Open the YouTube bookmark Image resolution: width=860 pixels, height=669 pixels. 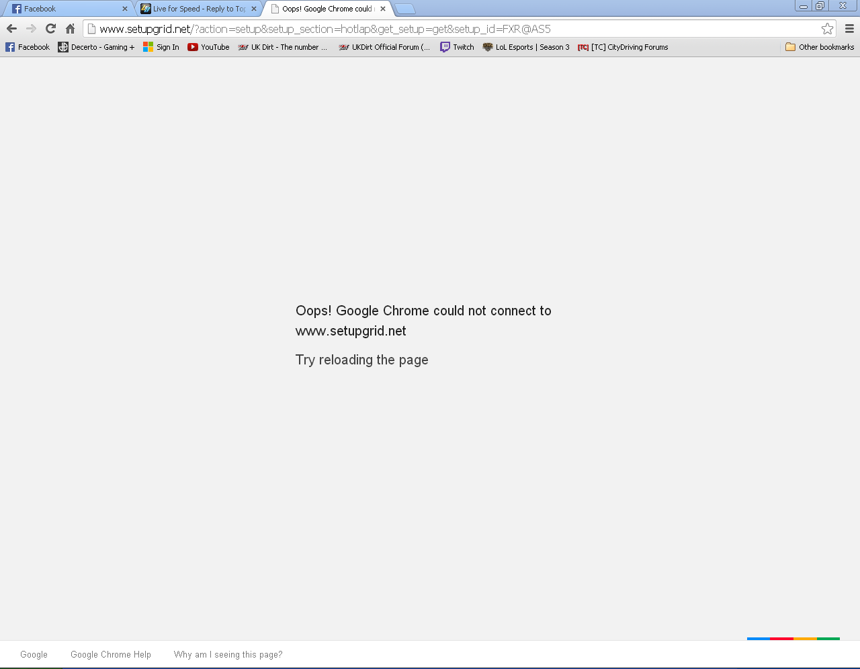click(208, 47)
